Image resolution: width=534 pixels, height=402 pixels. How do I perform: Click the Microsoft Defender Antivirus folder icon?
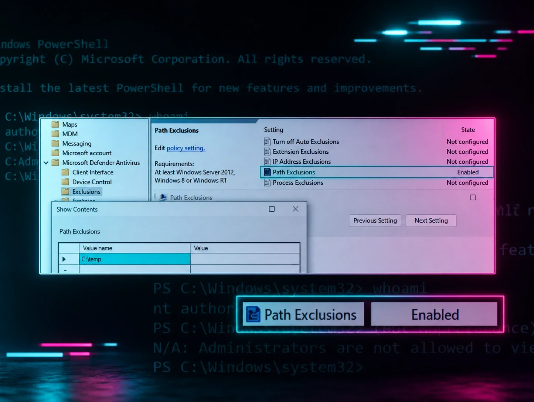[x=55, y=163]
